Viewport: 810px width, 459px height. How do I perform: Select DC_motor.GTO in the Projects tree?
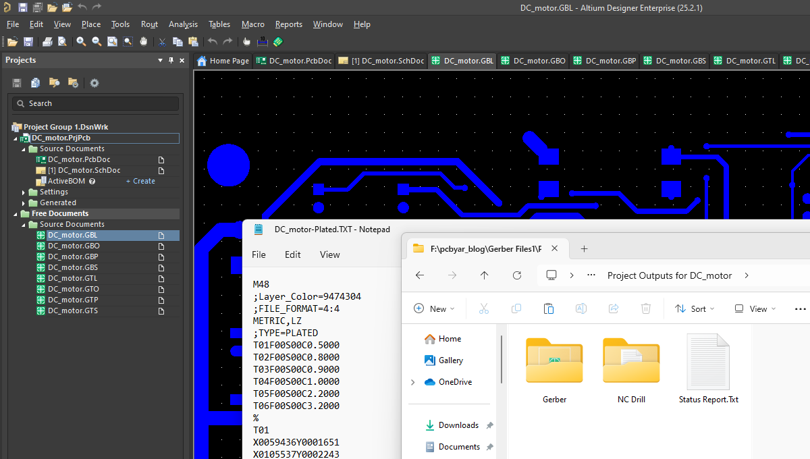tap(74, 289)
